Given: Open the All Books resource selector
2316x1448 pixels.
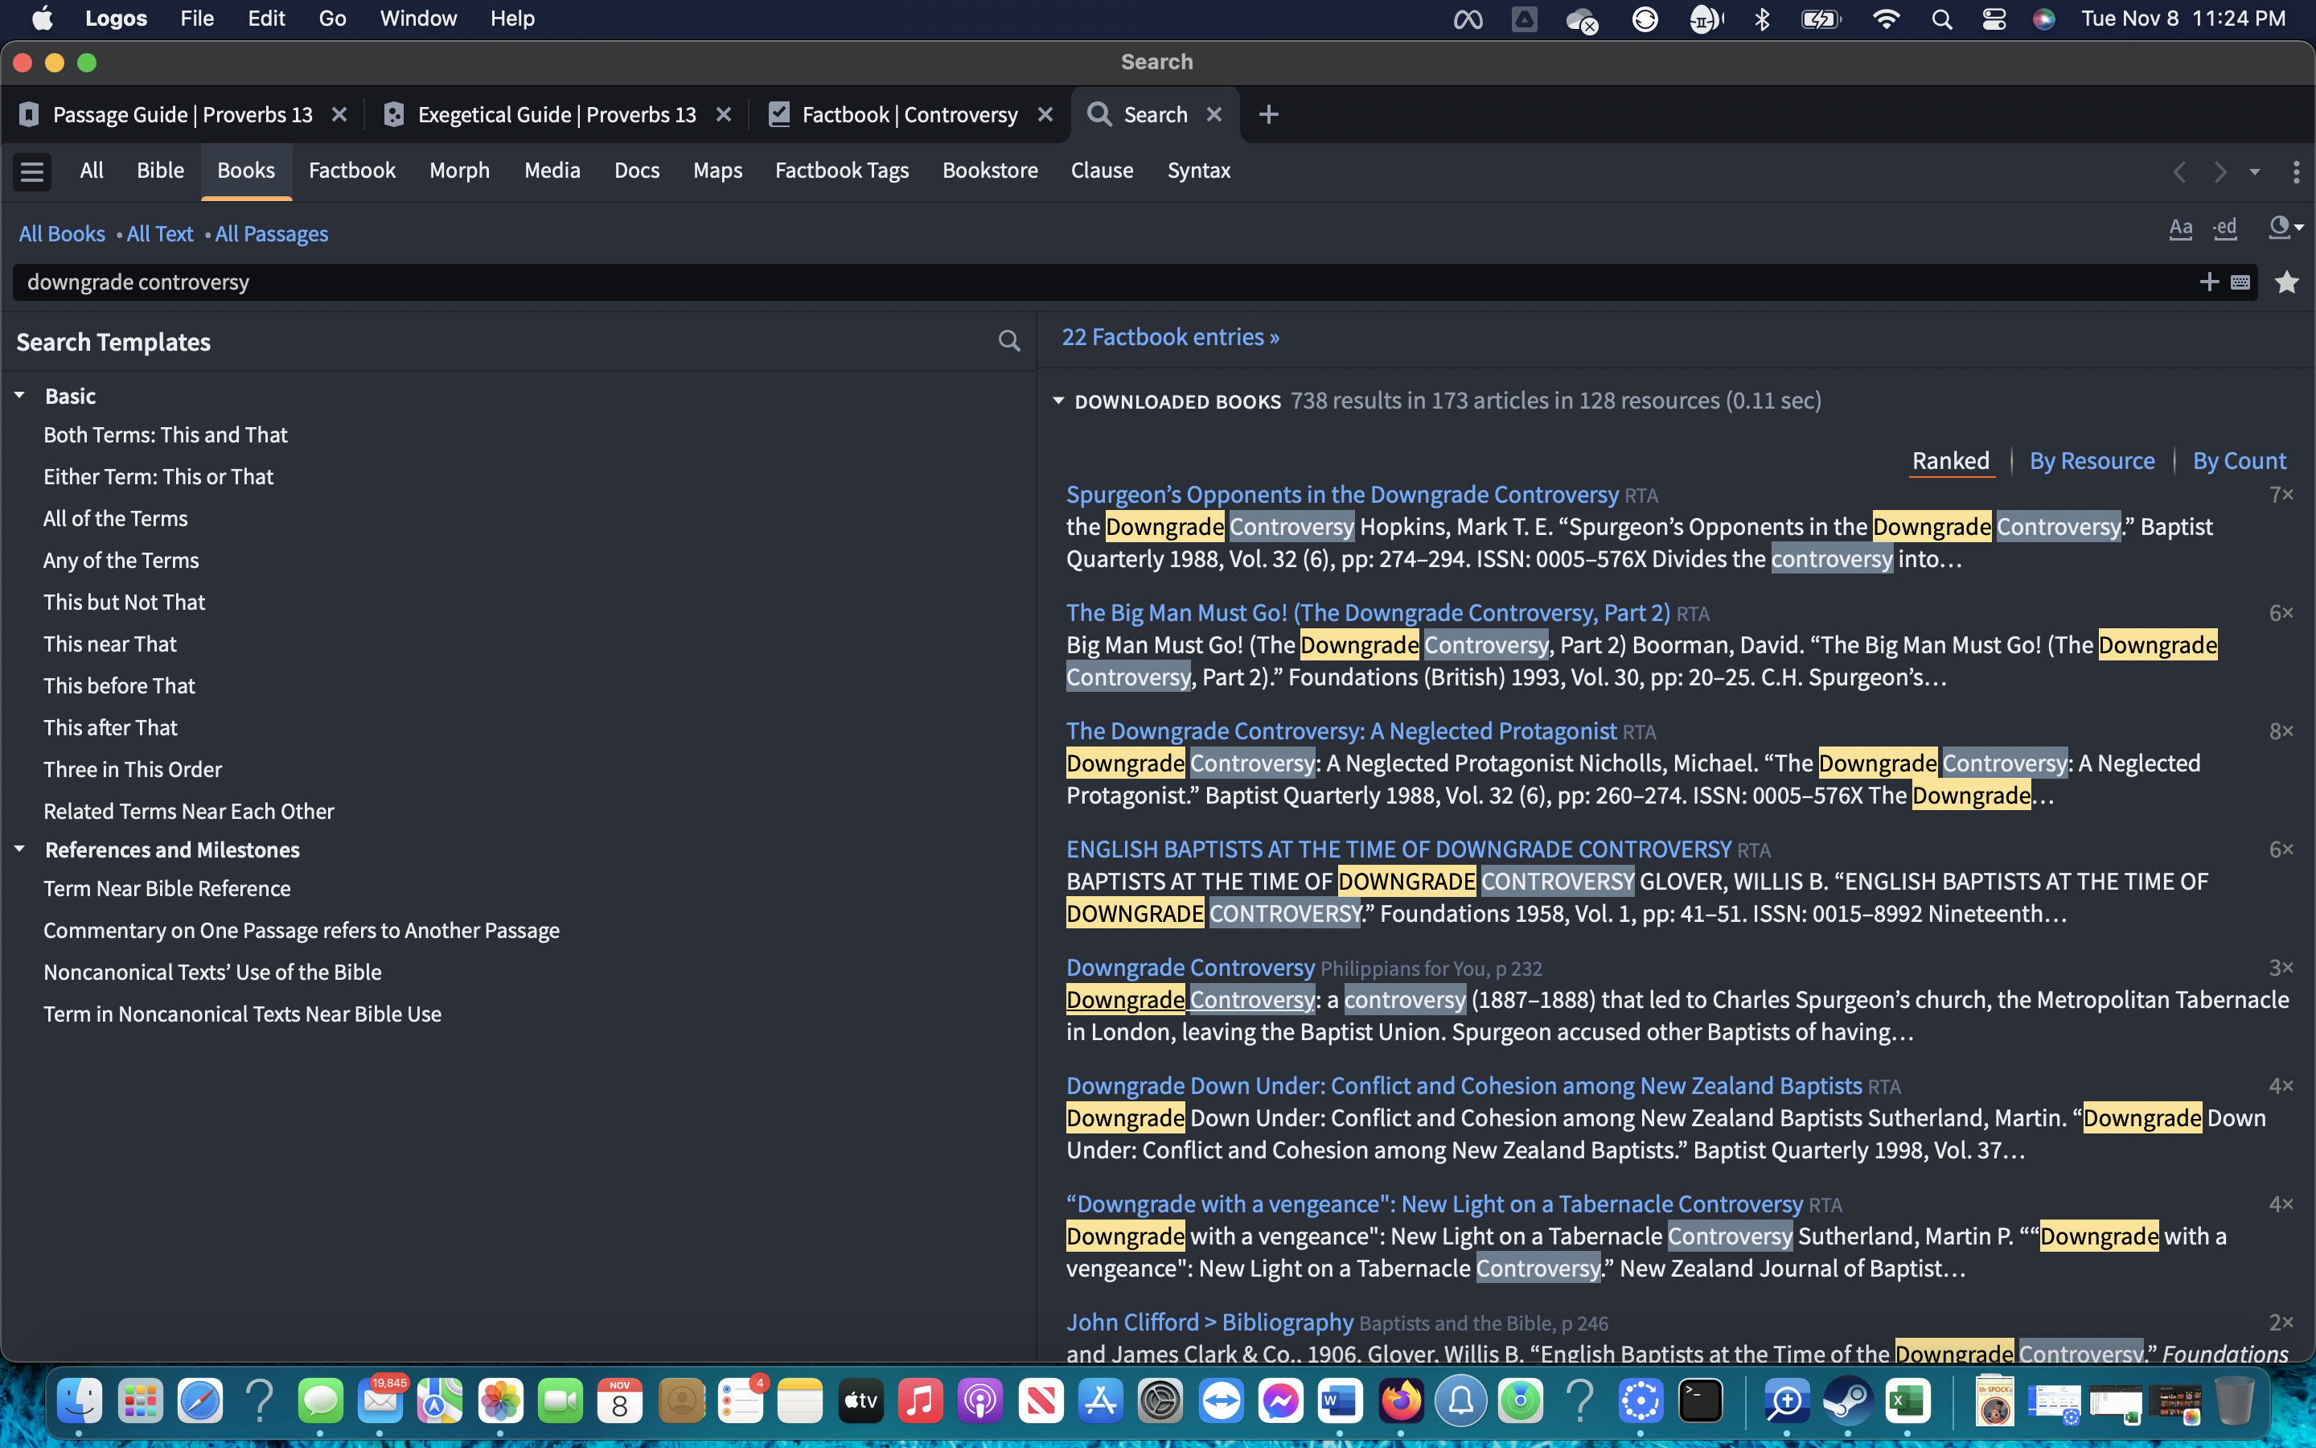Looking at the screenshot, I should 62,233.
